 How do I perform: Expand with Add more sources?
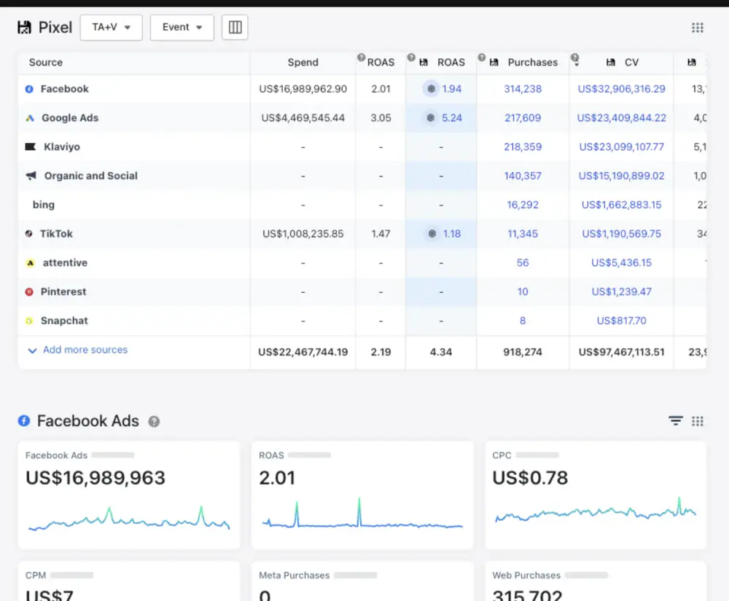click(78, 350)
